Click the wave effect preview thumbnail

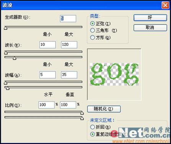click(x=114, y=74)
